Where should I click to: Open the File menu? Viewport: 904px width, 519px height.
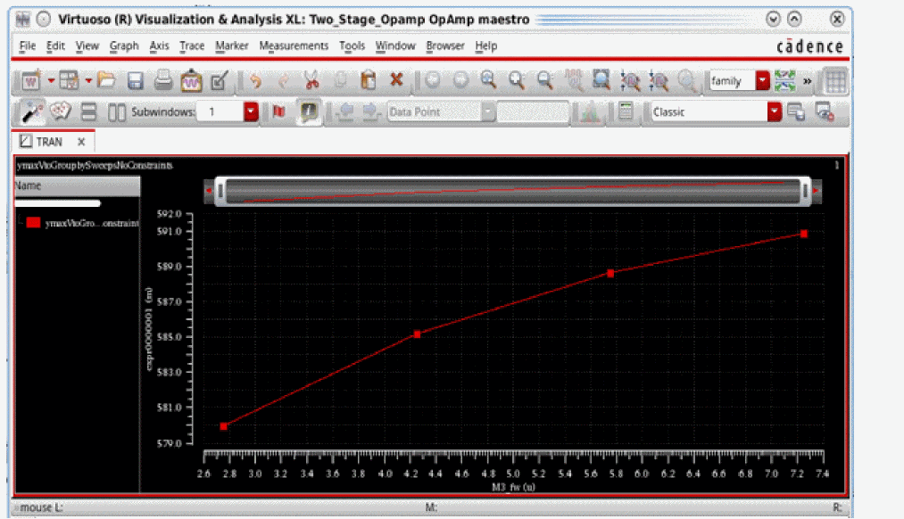(27, 45)
